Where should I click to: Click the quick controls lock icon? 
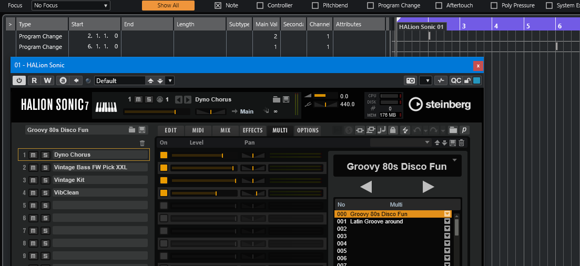[x=467, y=80]
